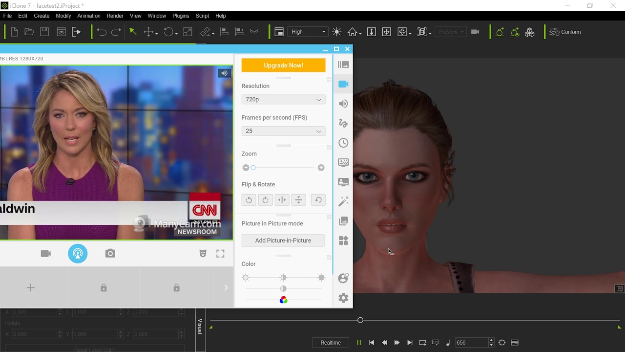This screenshot has height=352, width=625.
Task: Expand the Link tool dropdown arrow
Action: coord(213,34)
